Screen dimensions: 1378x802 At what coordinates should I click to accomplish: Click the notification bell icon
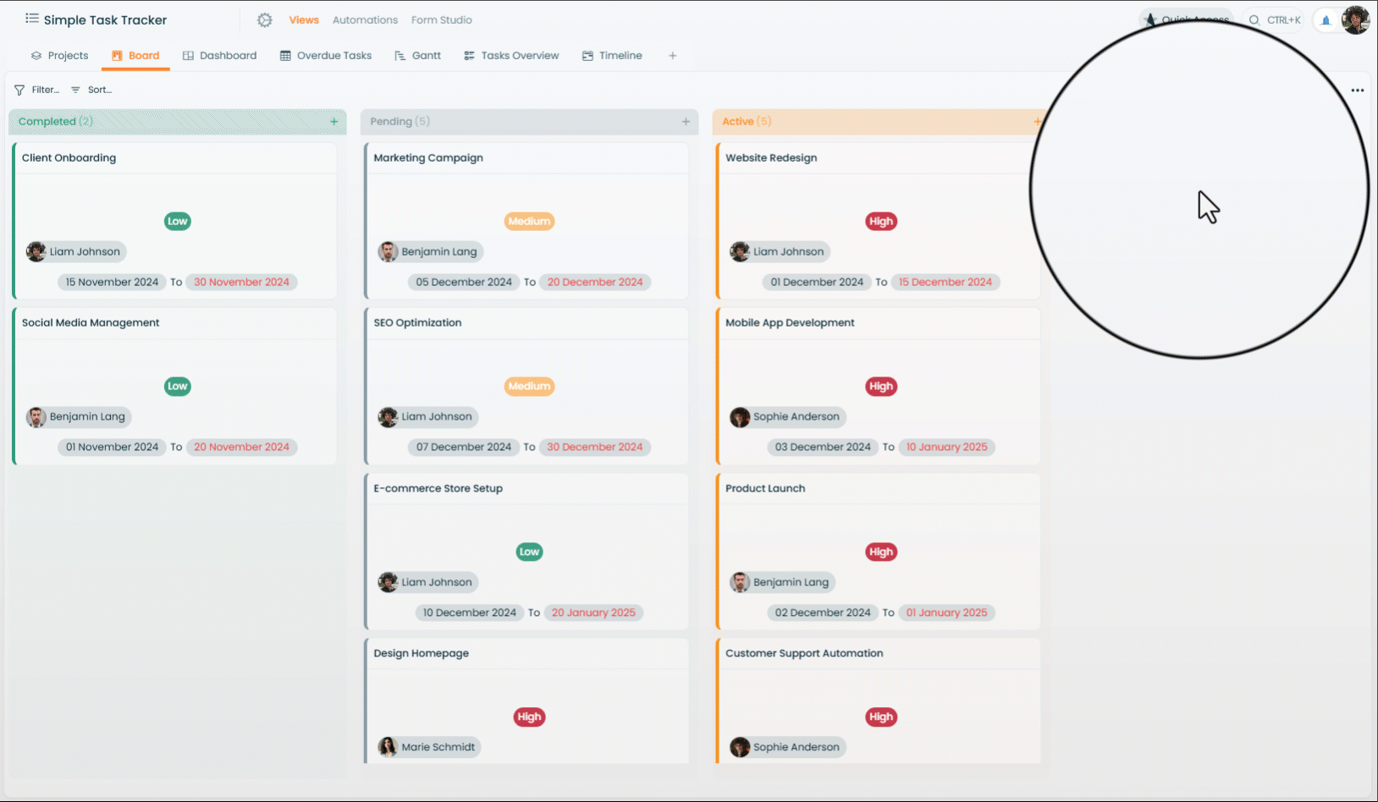pos(1326,20)
